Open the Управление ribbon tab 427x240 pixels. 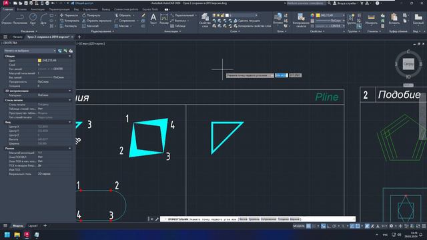(x=90, y=9)
